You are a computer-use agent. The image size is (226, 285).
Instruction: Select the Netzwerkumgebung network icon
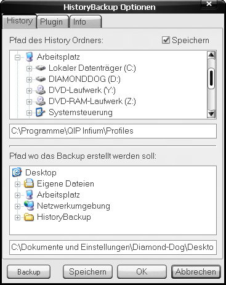[x=29, y=206]
